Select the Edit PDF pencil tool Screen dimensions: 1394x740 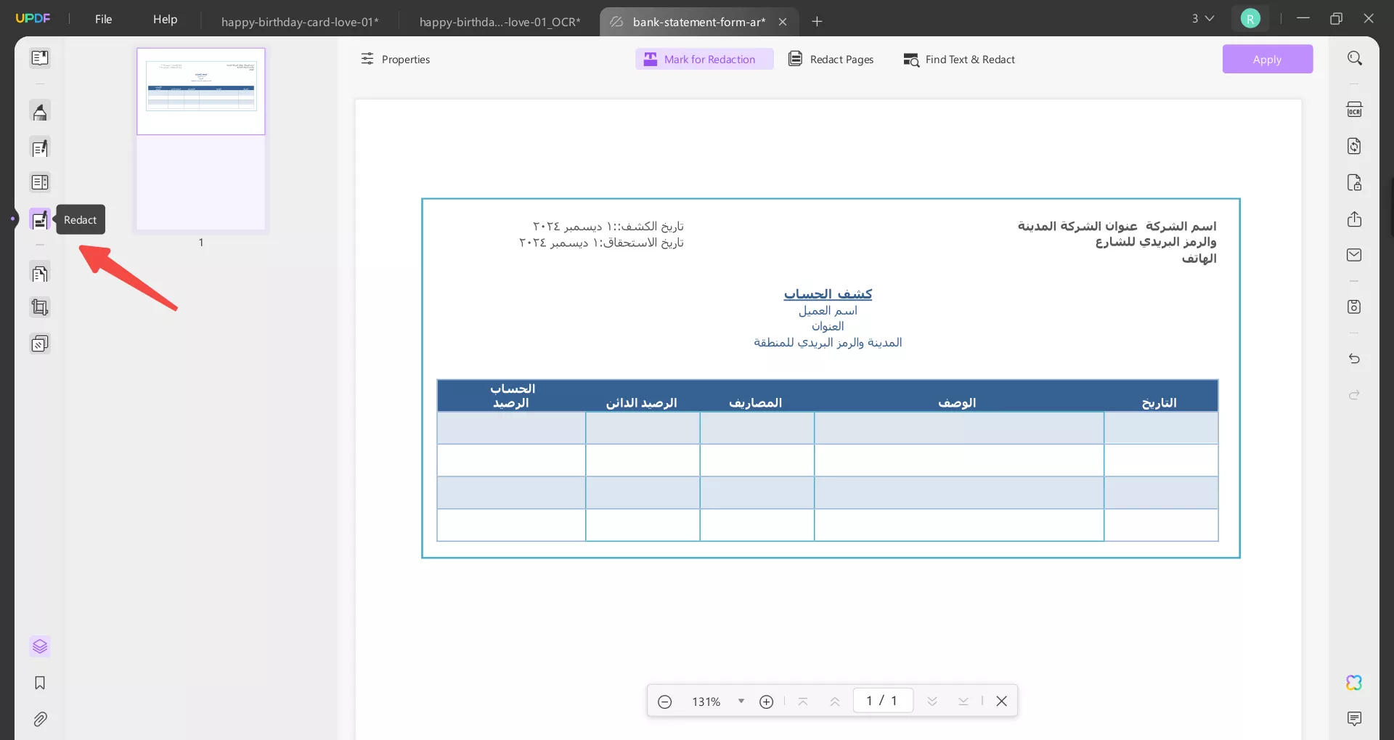pos(40,148)
